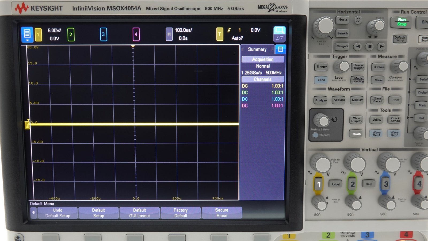Hit the Analyze hardware key
This screenshot has height=241, width=428.
[x=321, y=101]
